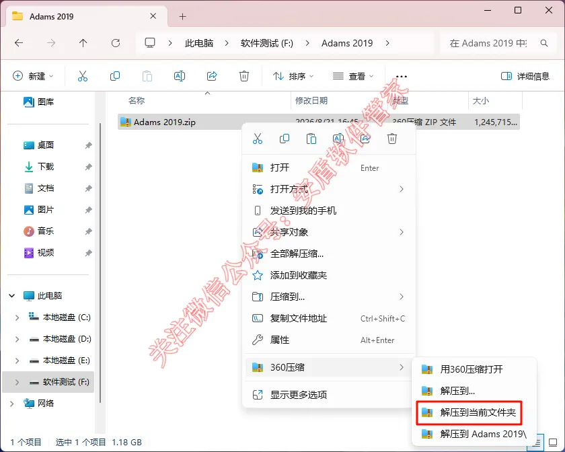
Task: Open the 打开方式 submenu
Action: 329,189
